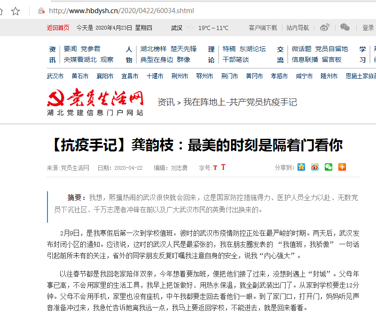Open 客户端下载 client download

pyautogui.click(x=263, y=28)
